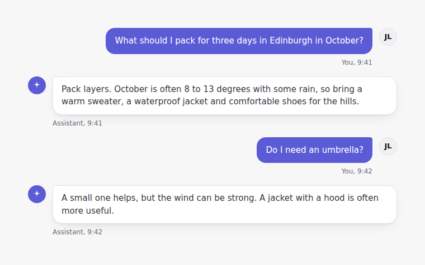Click the assistant sparkle icon beside the small umbrella reply

click(x=37, y=194)
